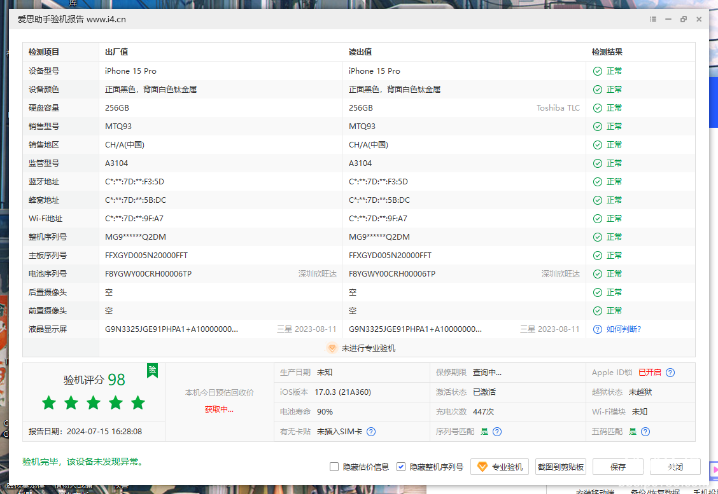The height and width of the screenshot is (494, 718).
Task: Click the green check icon in 设备型号 row
Action: (x=598, y=71)
